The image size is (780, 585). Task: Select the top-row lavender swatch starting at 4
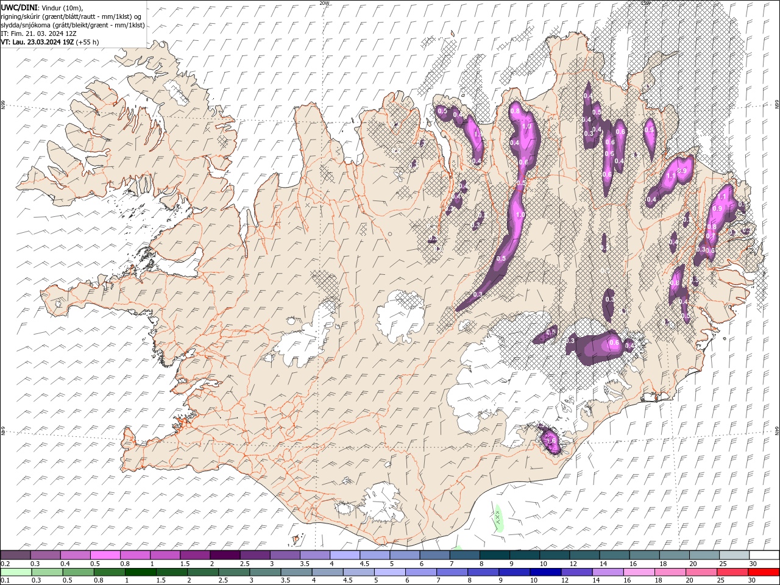coord(344,555)
